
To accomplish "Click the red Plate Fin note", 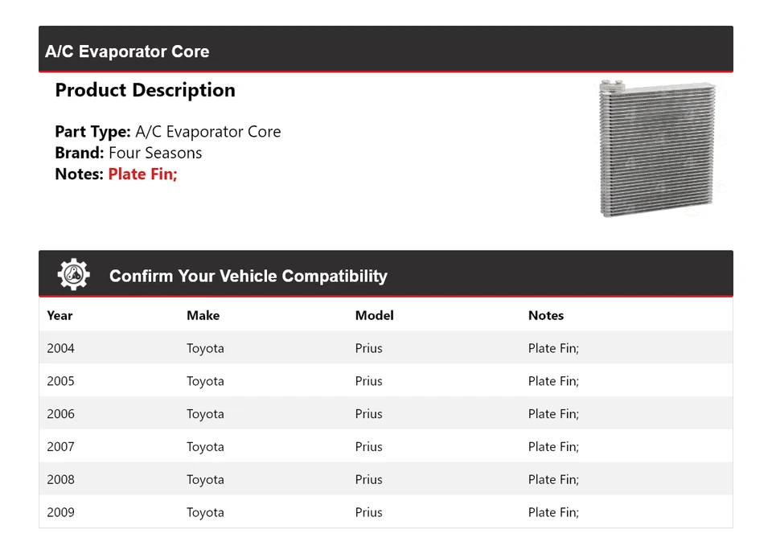I will pyautogui.click(x=142, y=174).
